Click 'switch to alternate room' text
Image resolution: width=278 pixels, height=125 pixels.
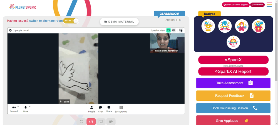pos(46,21)
